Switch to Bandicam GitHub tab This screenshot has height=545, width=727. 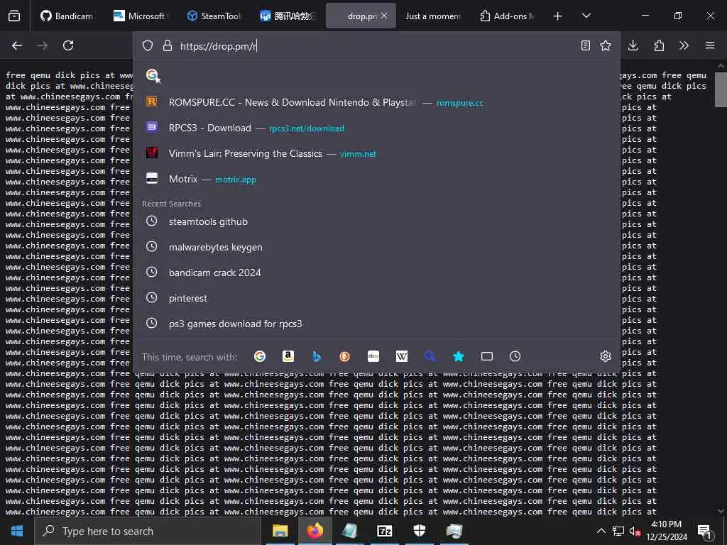tap(67, 16)
